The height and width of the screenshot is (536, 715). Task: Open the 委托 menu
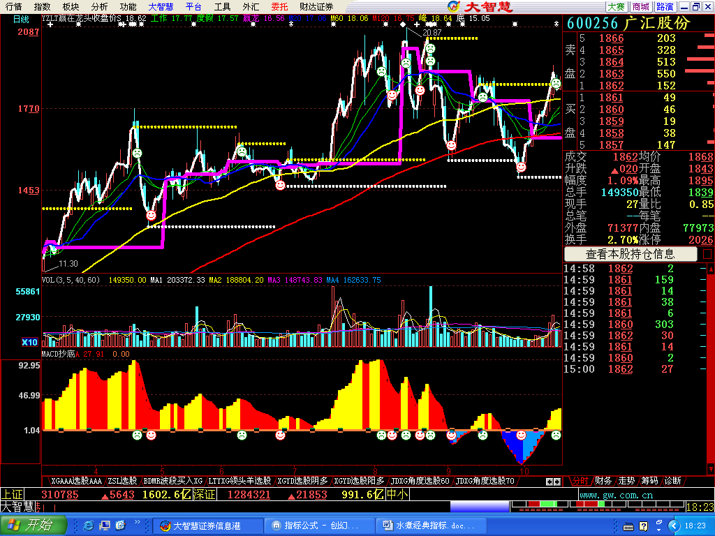279,6
